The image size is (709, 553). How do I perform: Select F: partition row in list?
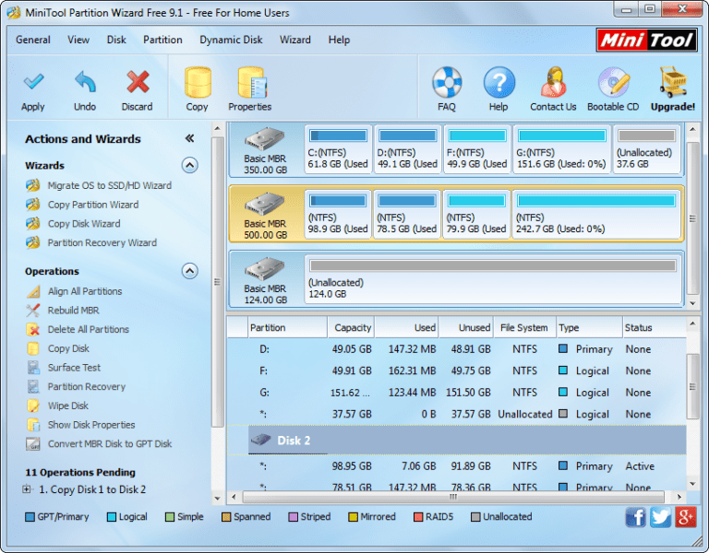(456, 371)
